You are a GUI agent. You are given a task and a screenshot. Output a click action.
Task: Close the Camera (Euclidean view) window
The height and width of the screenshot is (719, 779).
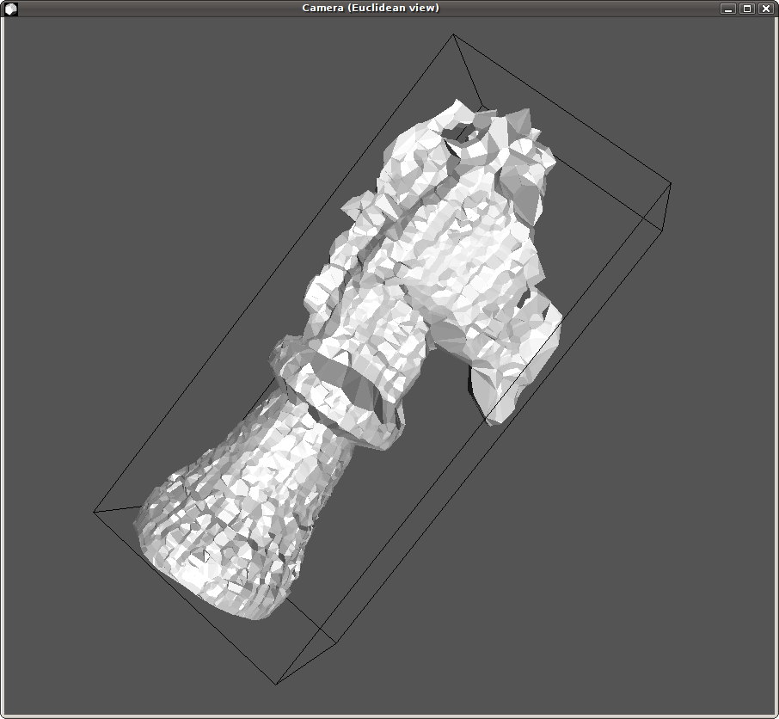pyautogui.click(x=764, y=9)
